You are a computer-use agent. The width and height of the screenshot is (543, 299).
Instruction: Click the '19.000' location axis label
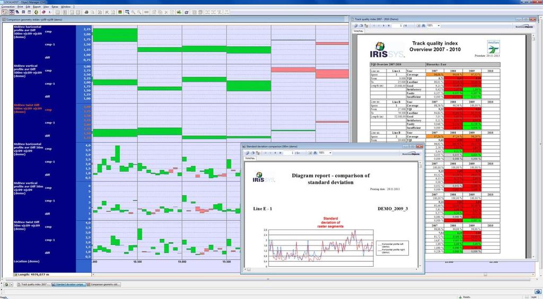click(182, 262)
